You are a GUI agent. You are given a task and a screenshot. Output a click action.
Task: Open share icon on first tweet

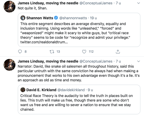118,52
